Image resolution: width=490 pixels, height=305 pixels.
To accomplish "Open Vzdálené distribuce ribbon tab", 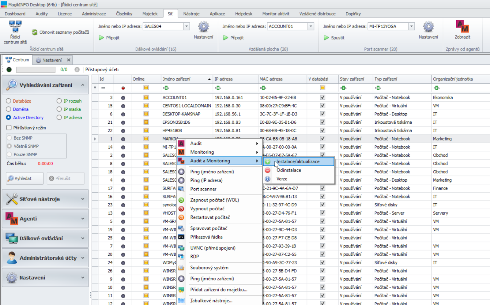I will pos(318,14).
